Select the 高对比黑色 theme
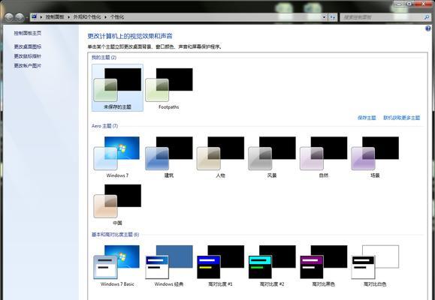This screenshot has width=435, height=300. (x=324, y=265)
